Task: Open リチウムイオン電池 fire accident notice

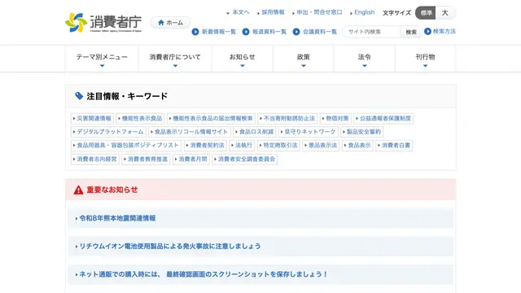Action: 260,246
